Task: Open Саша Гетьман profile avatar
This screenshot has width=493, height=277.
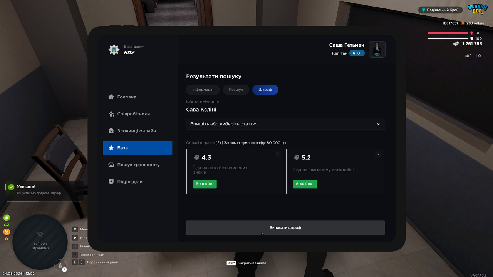Action: pos(377,49)
